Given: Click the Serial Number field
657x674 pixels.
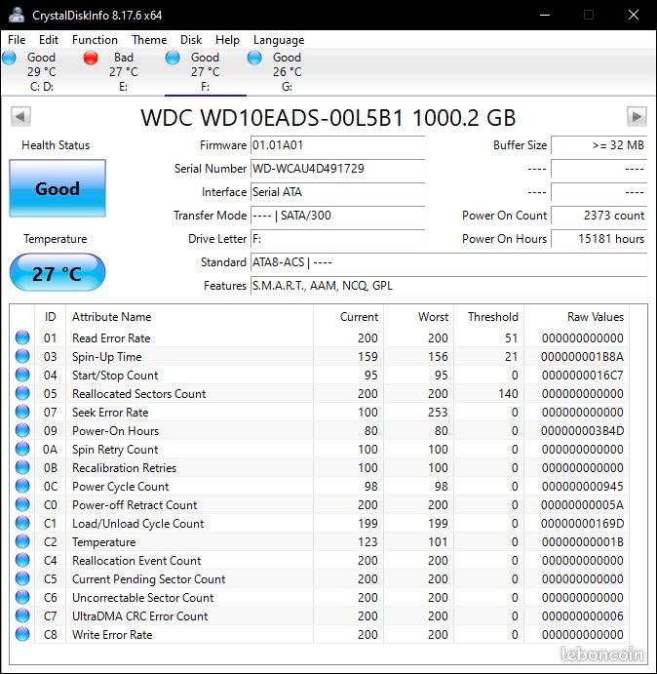Looking at the screenshot, I should click(337, 169).
